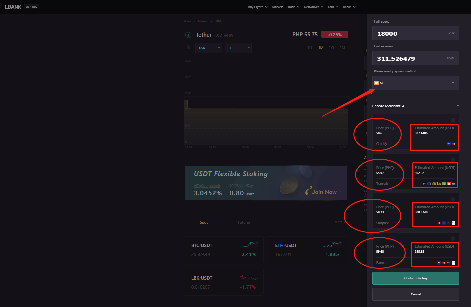
Task: Click the APY(Compound) label
Action: click(x=207, y=186)
